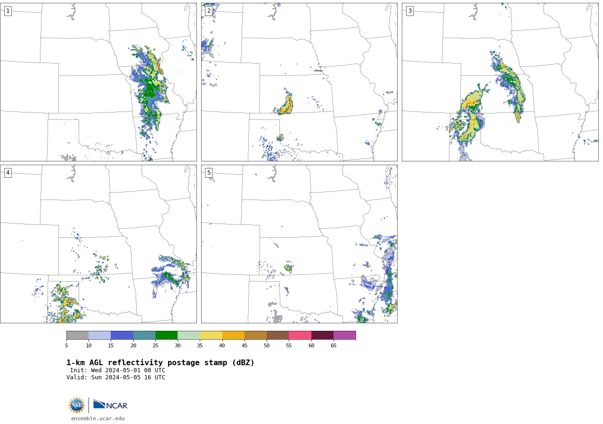Viewport: 603px width, 424px height.
Task: Click the ensemble.ucar.edu link text
Action: (x=98, y=419)
